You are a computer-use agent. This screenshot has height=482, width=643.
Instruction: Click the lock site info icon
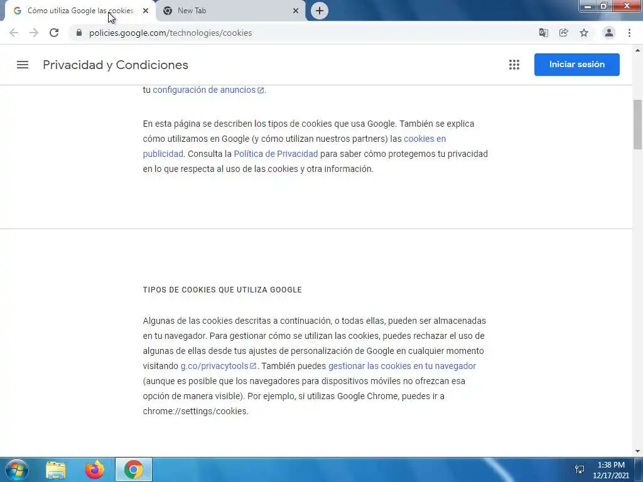pyautogui.click(x=79, y=33)
